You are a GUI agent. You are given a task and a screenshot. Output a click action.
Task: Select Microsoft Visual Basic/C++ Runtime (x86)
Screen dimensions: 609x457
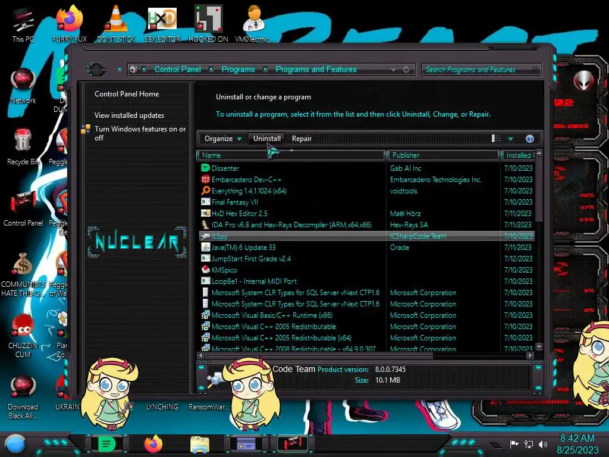pyautogui.click(x=366, y=315)
